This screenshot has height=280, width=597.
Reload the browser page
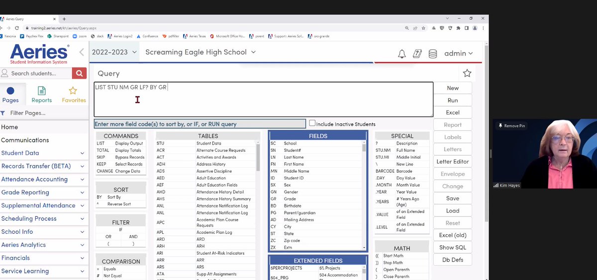tap(18, 28)
